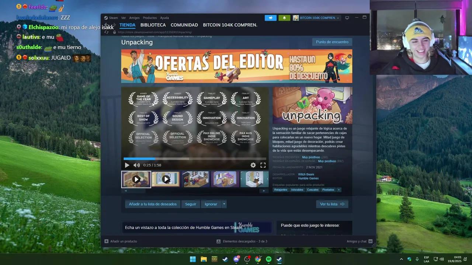
Task: Click the trailer progress bar
Action: [x=195, y=159]
